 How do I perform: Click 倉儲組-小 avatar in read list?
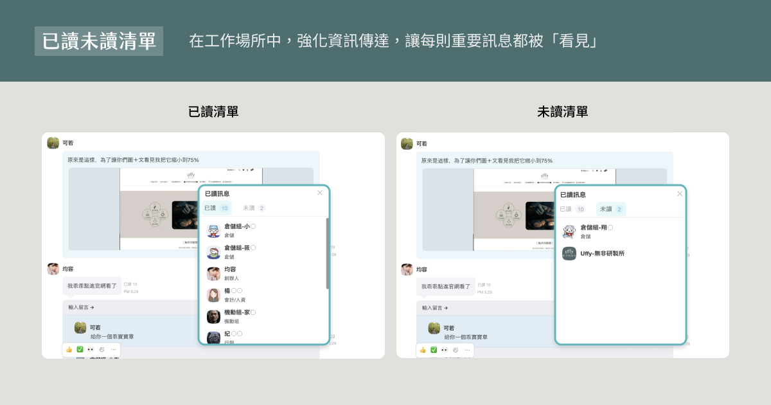coord(214,230)
